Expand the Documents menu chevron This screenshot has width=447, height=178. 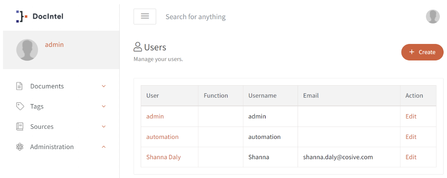click(104, 86)
